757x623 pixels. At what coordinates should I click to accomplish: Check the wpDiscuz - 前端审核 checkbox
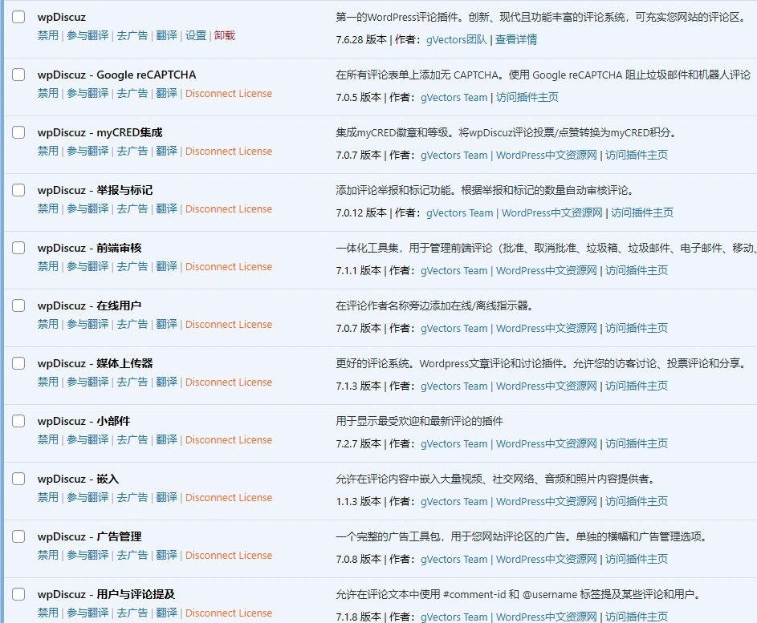pyautogui.click(x=18, y=248)
